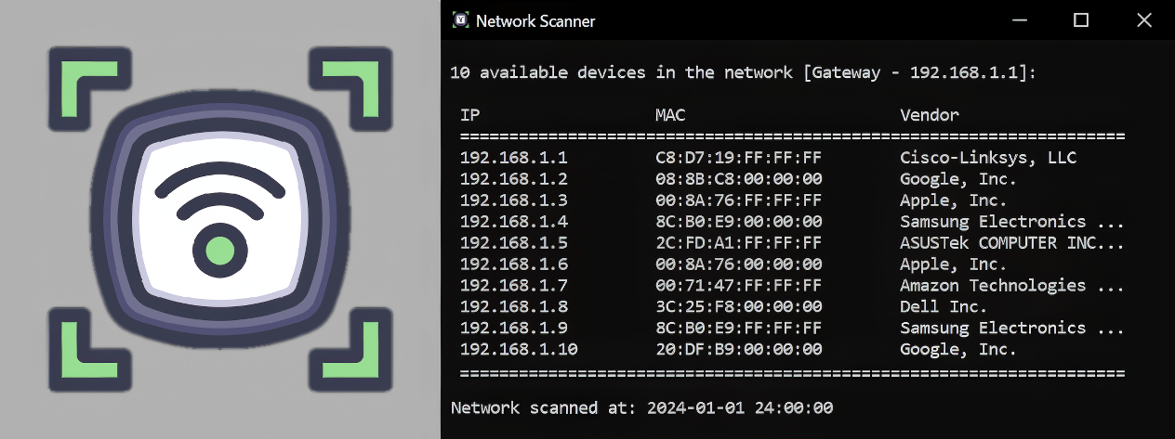Viewport: 1175px width, 439px height.
Task: Click MAC address 20:DF:B9:00:00:00
Action: pyautogui.click(x=739, y=350)
